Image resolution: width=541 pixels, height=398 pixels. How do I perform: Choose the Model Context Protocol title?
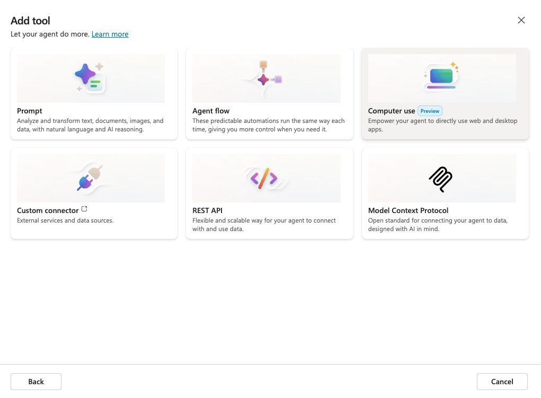point(408,210)
